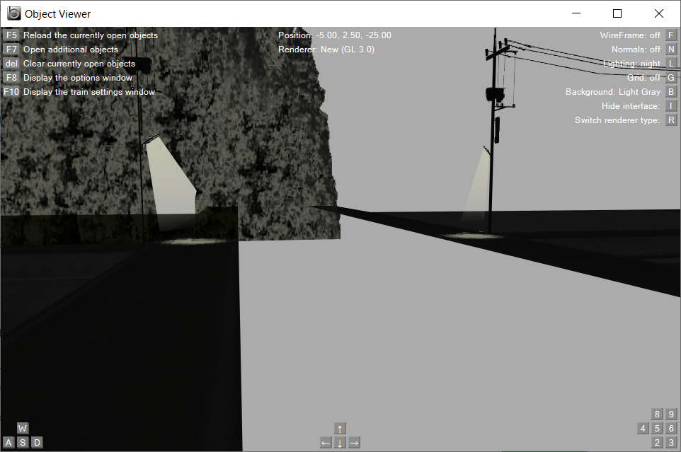
Task: Click the up arrow key icon
Action: (x=340, y=428)
